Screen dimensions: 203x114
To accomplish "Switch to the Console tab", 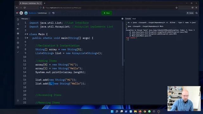I will point(128,19).
